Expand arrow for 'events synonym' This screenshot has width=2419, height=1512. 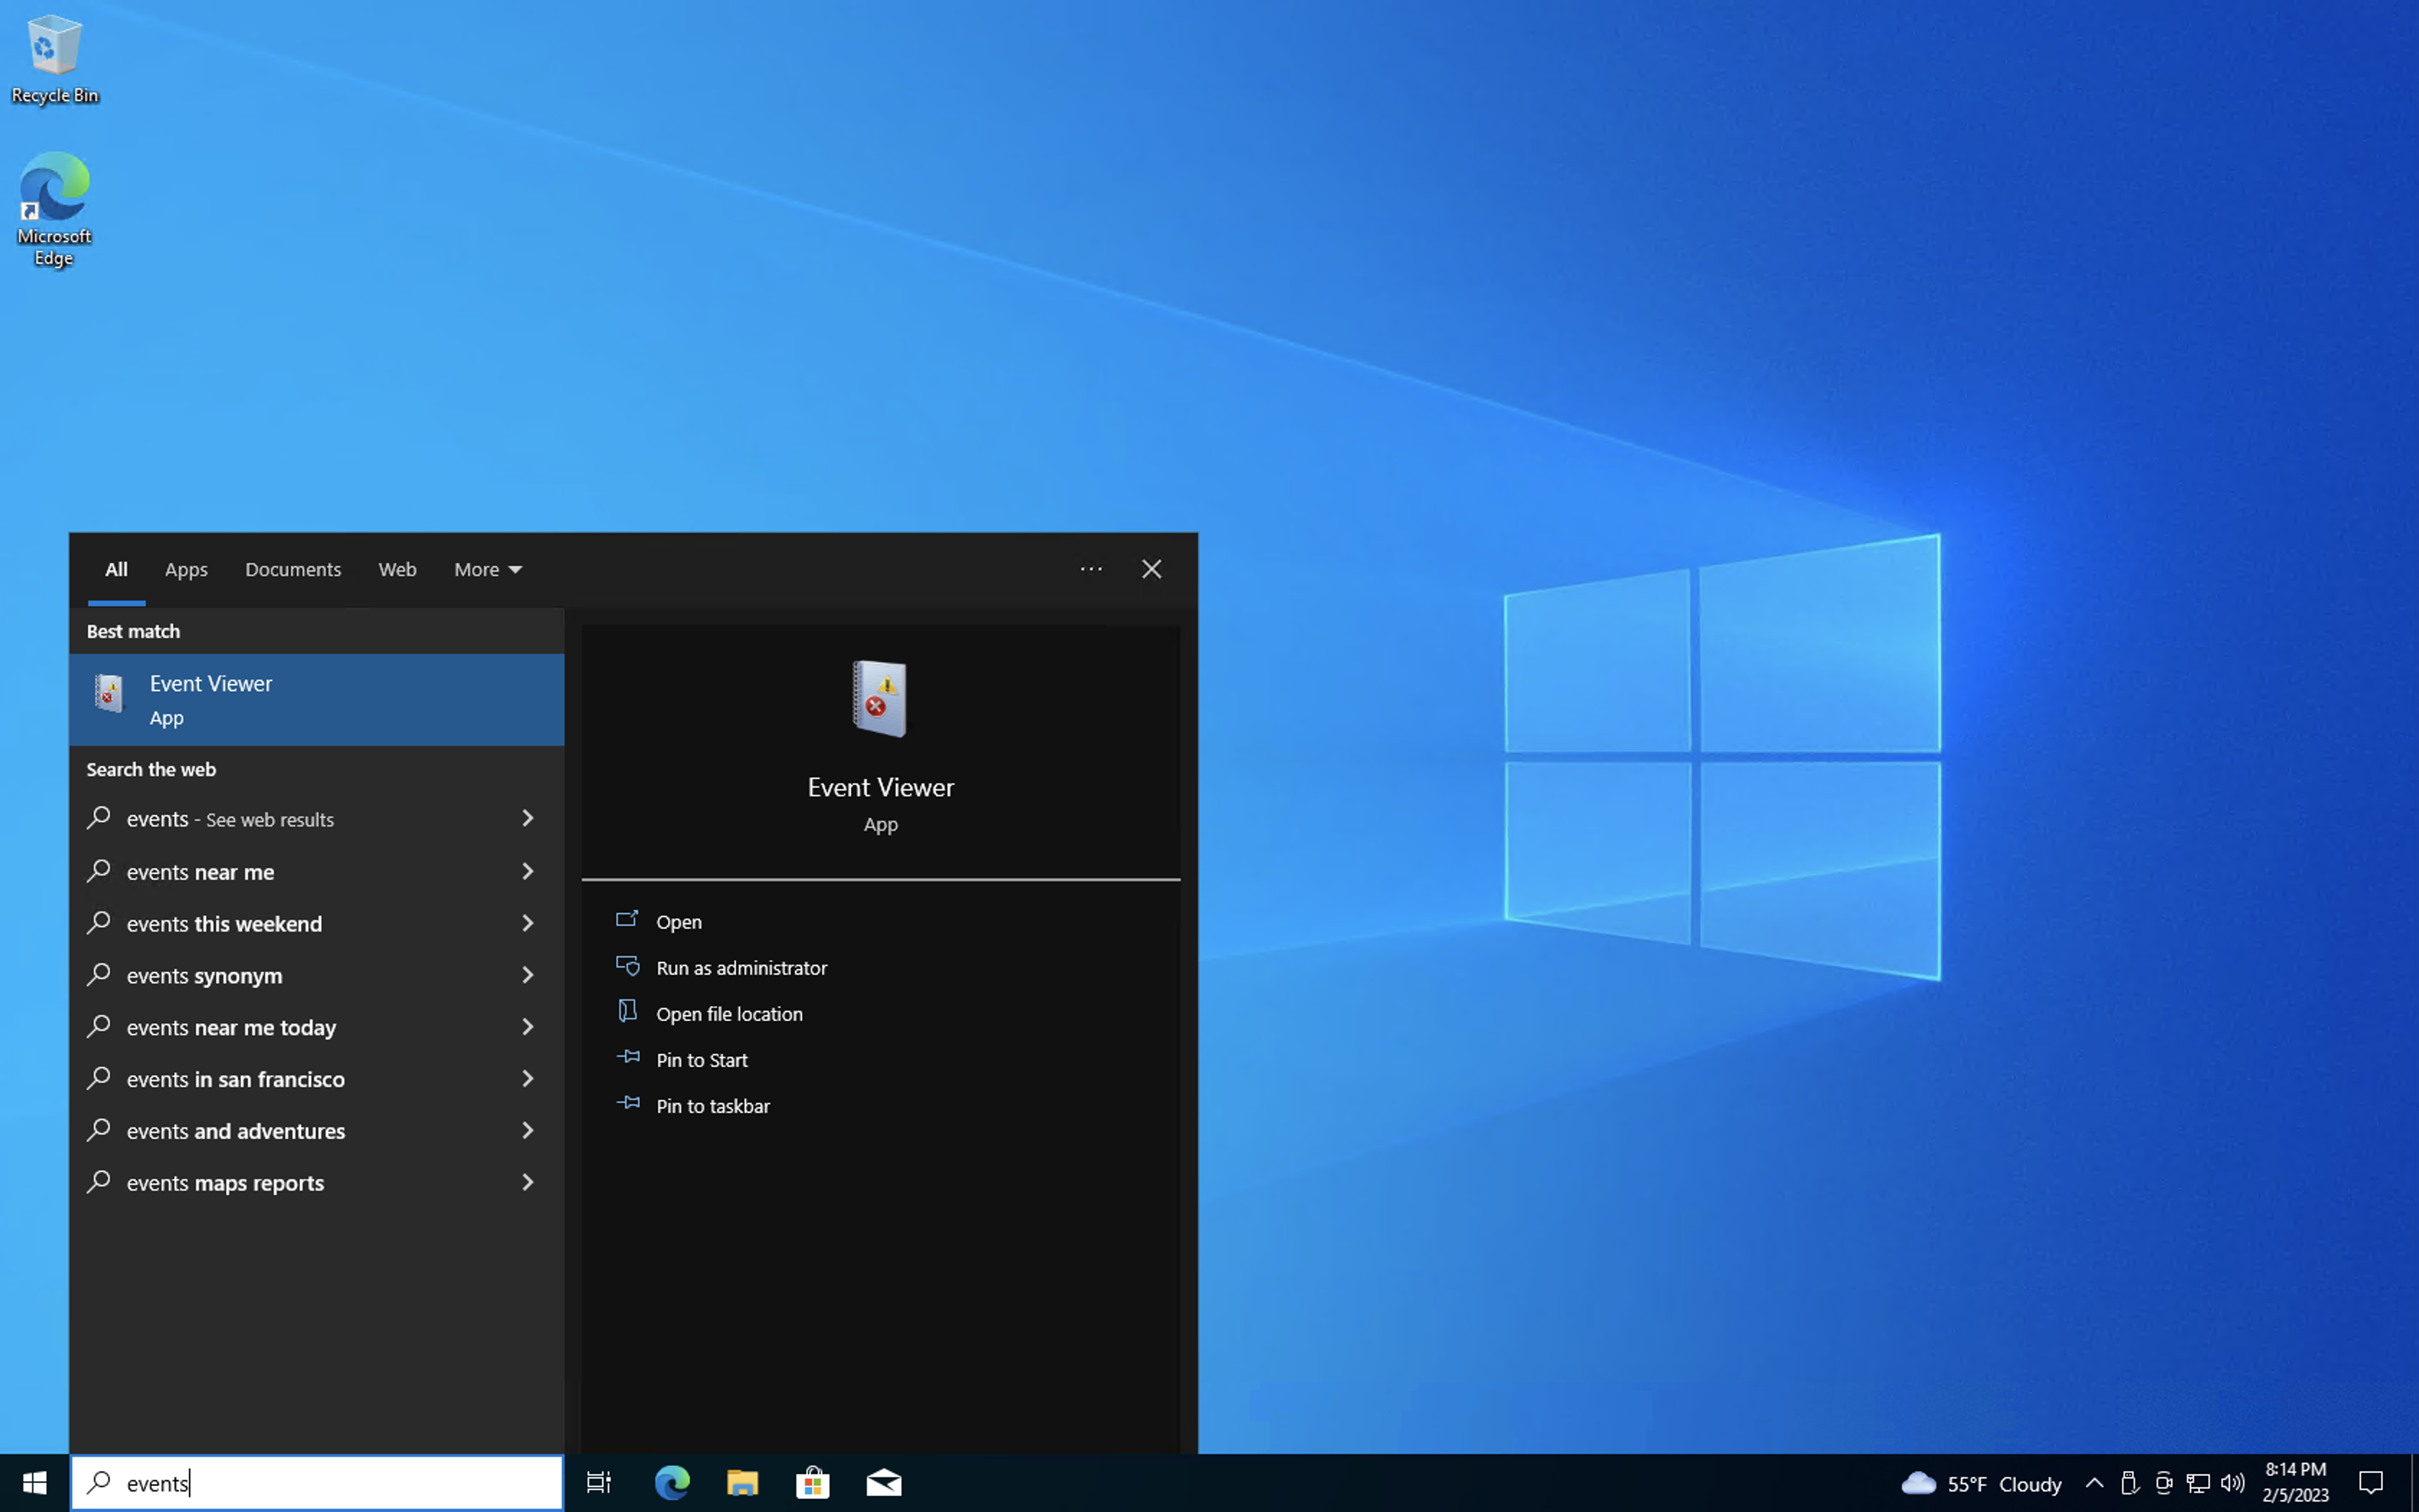[528, 975]
